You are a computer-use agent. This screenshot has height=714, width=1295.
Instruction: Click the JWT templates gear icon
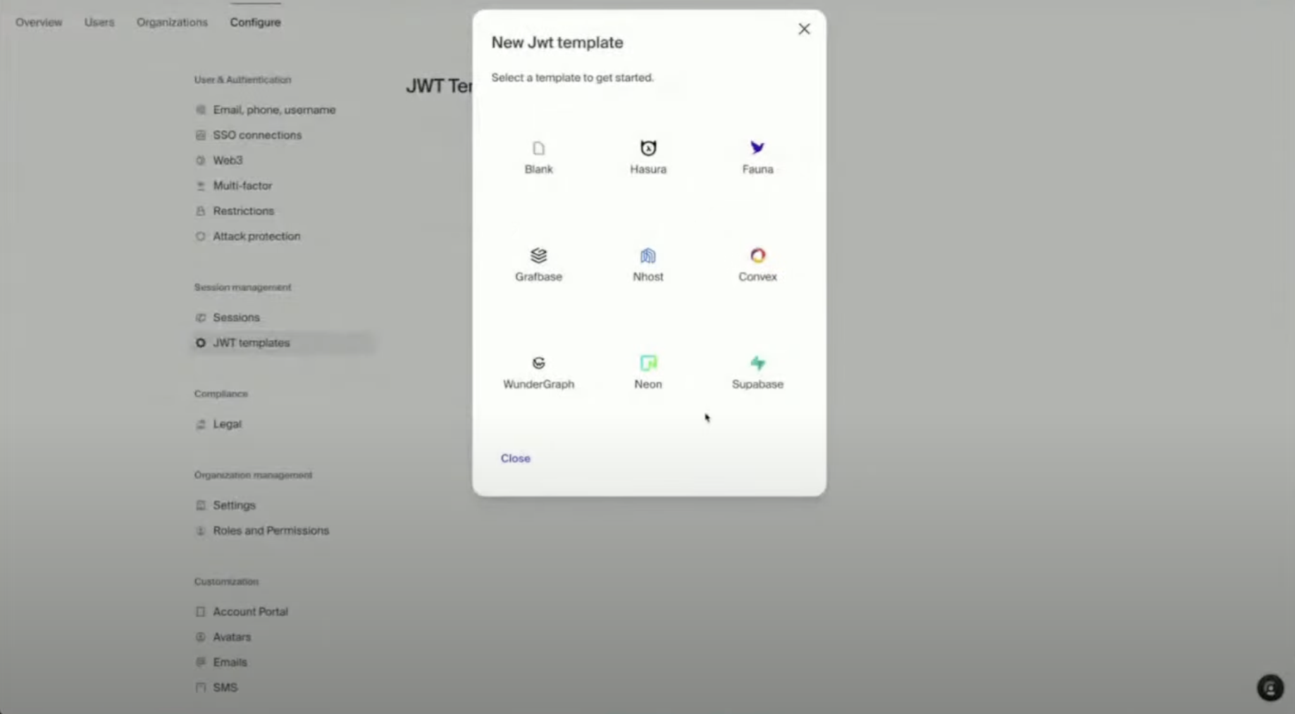tap(201, 343)
